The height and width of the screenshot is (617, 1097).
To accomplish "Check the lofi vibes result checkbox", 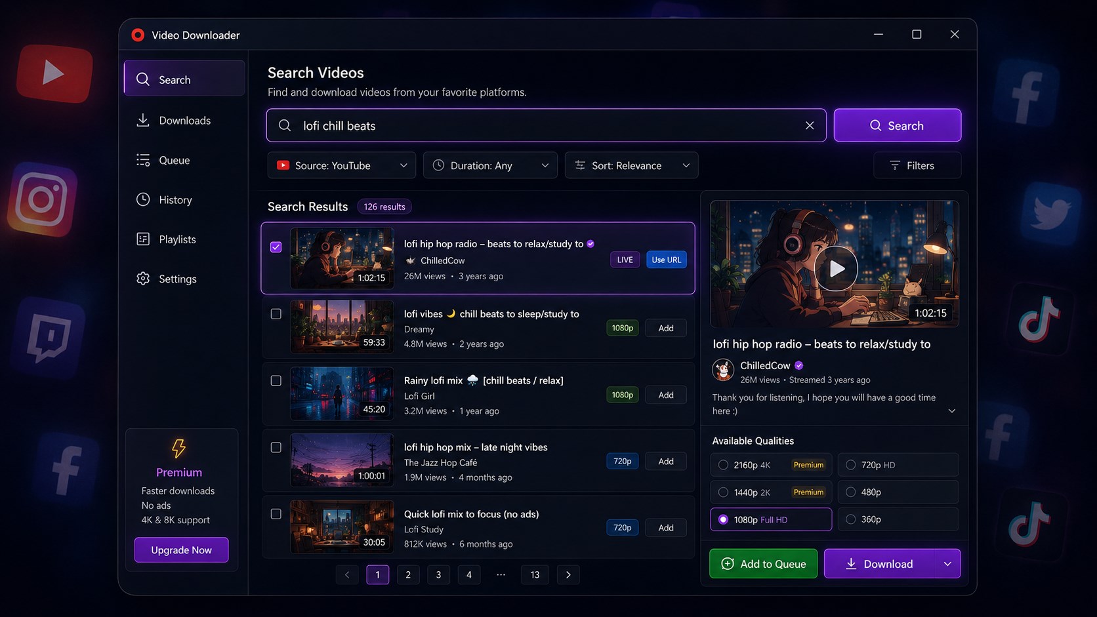I will click(x=276, y=314).
